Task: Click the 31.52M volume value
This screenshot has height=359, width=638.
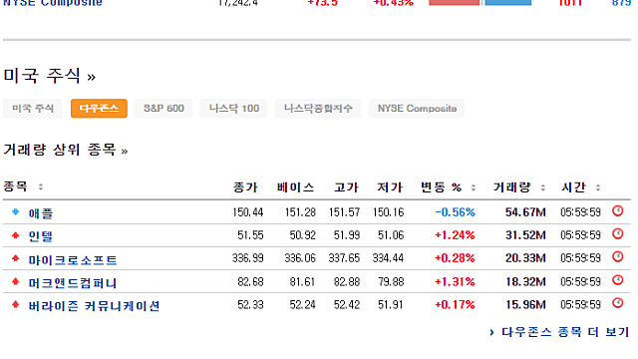Action: (x=525, y=235)
